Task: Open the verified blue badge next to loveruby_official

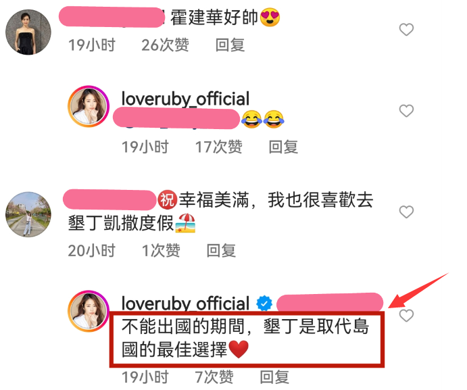Action: click(264, 303)
